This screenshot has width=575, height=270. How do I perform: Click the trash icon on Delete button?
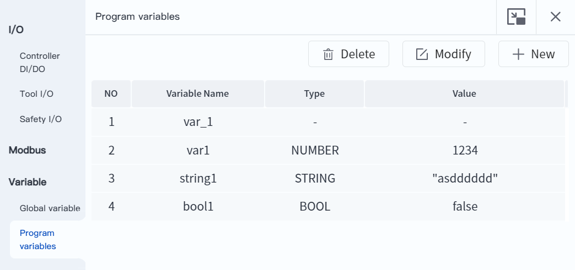point(328,54)
